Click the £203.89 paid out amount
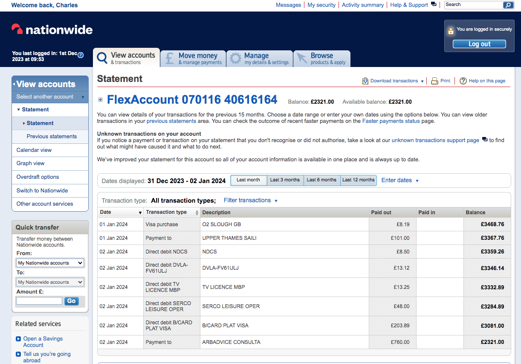The width and height of the screenshot is (521, 364). [400, 326]
